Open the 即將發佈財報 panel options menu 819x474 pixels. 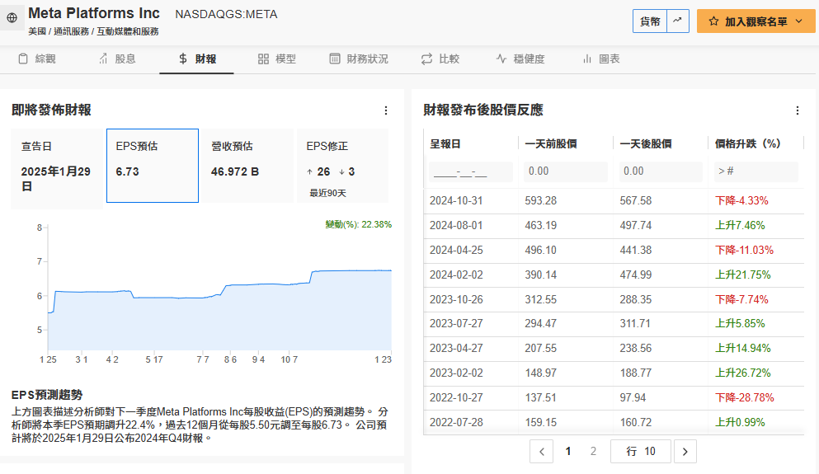[386, 110]
